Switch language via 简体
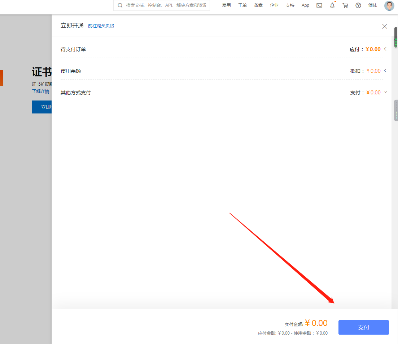 pos(373,5)
